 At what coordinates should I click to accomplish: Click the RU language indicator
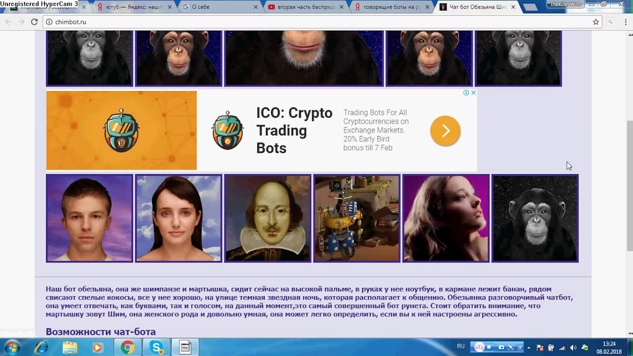[x=461, y=346]
